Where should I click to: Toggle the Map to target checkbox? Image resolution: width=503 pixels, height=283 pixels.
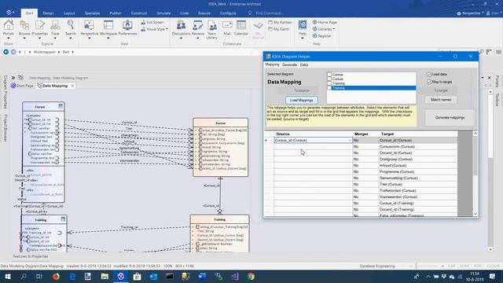pyautogui.click(x=429, y=82)
